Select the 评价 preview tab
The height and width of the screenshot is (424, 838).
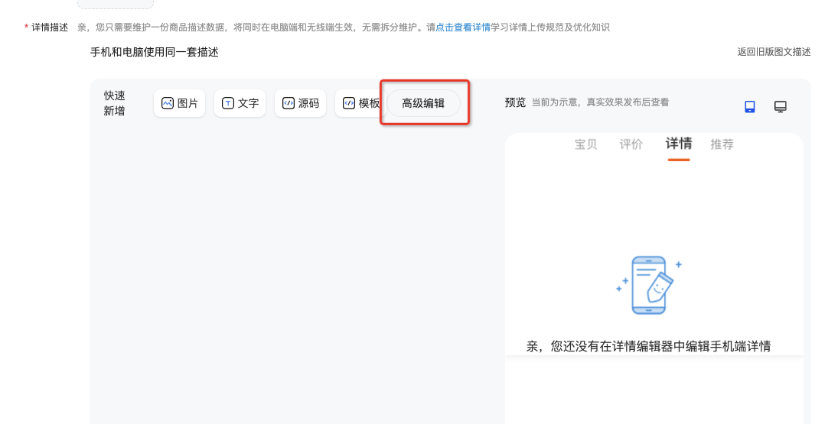[x=631, y=144]
